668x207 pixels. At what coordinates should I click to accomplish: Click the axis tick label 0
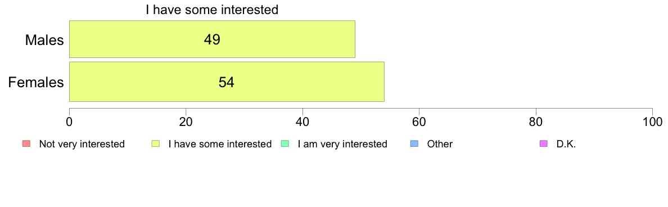pyautogui.click(x=69, y=122)
